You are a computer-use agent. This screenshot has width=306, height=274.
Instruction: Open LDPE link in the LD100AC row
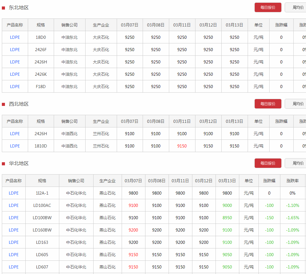coord(14,205)
